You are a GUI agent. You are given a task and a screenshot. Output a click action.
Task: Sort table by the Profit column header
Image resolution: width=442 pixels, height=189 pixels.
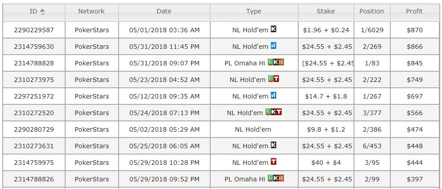point(414,11)
